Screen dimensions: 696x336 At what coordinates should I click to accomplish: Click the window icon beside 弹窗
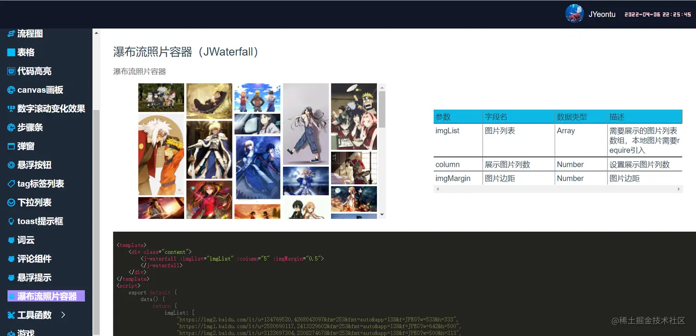[x=11, y=146]
